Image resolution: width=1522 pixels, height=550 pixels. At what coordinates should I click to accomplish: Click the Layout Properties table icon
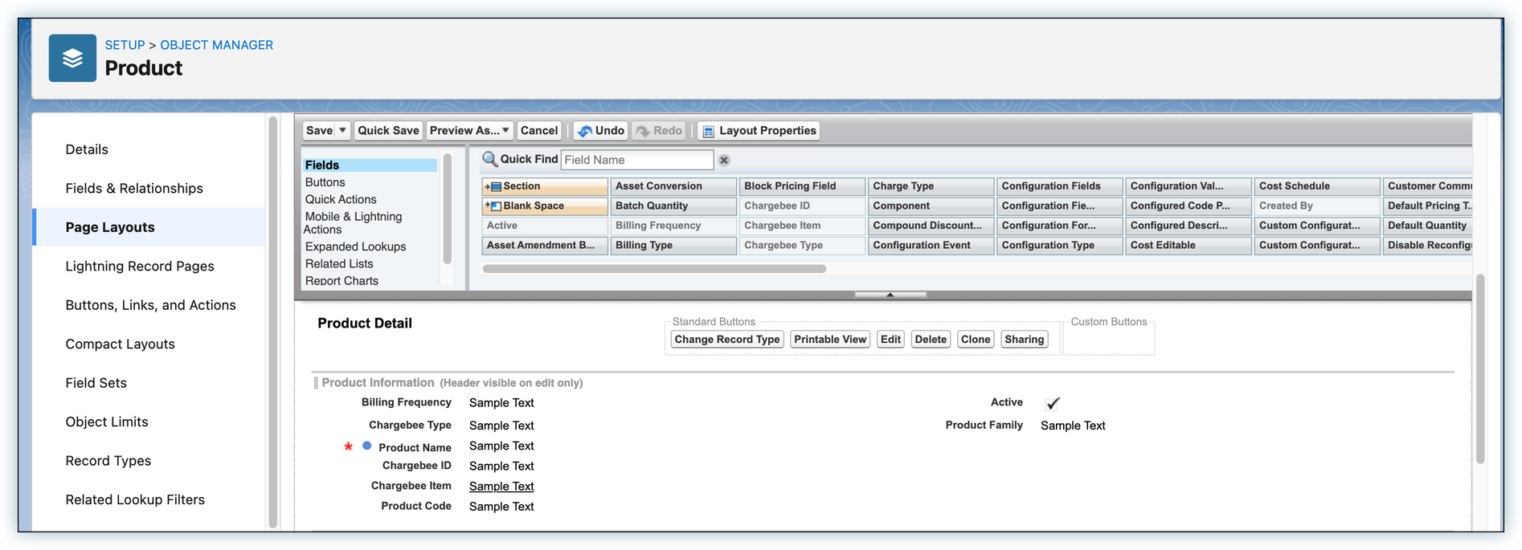(708, 131)
